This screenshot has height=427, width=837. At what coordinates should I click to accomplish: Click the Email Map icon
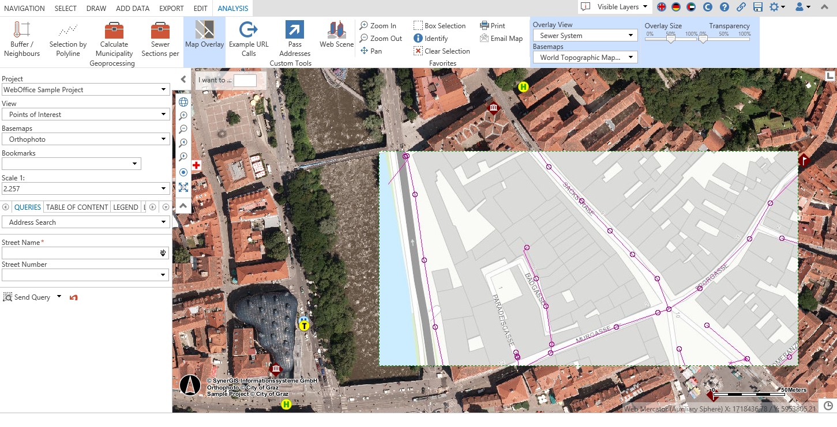click(501, 38)
